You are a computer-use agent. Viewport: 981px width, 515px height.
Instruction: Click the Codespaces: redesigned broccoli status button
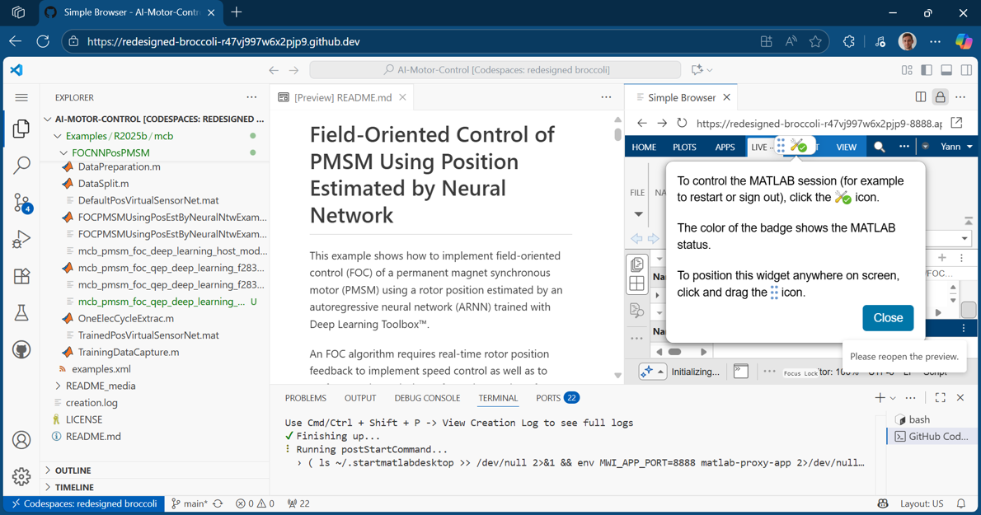(83, 503)
